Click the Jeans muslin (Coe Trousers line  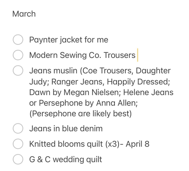[x=100, y=71]
